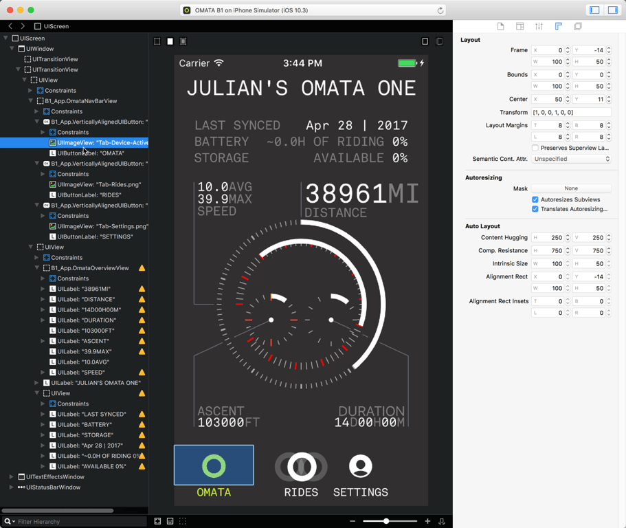The image size is (626, 528).
Task: Select UIButtonLabel "SETTINGS" row
Action: click(74, 236)
